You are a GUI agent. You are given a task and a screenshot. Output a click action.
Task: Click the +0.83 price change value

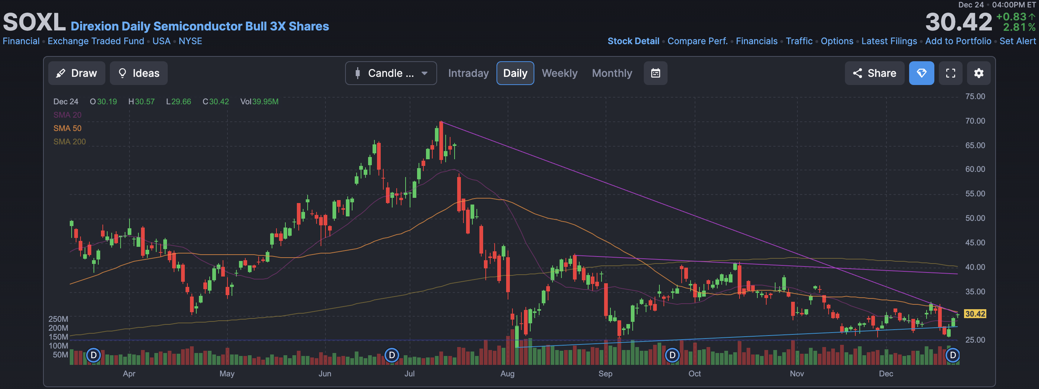(1011, 17)
